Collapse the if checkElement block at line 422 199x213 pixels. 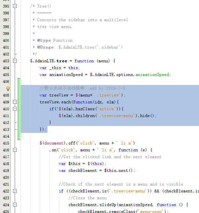point(15,191)
